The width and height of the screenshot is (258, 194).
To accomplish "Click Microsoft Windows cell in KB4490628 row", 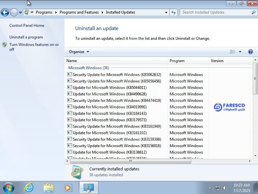I will point(186,94).
